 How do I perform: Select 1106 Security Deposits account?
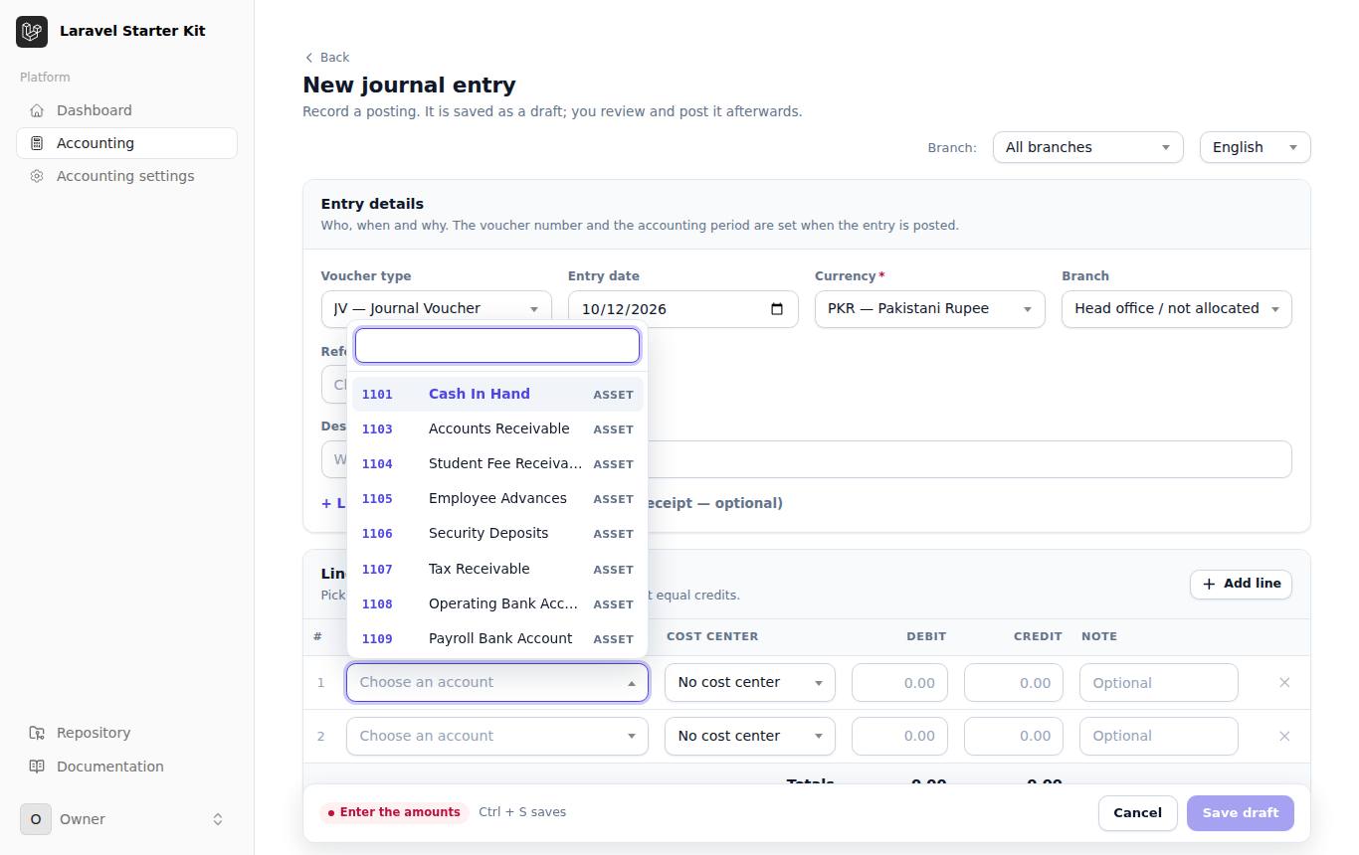[497, 533]
